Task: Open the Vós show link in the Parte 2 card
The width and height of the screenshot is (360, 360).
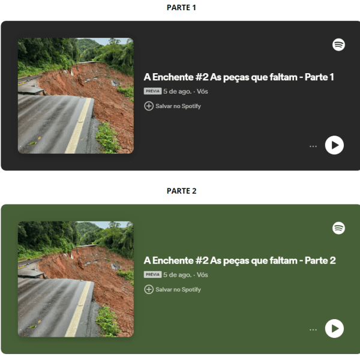Action: point(202,275)
